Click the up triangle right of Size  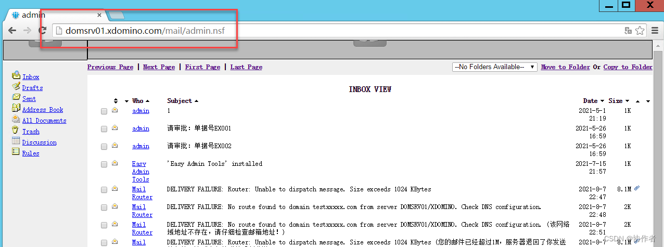point(638,101)
